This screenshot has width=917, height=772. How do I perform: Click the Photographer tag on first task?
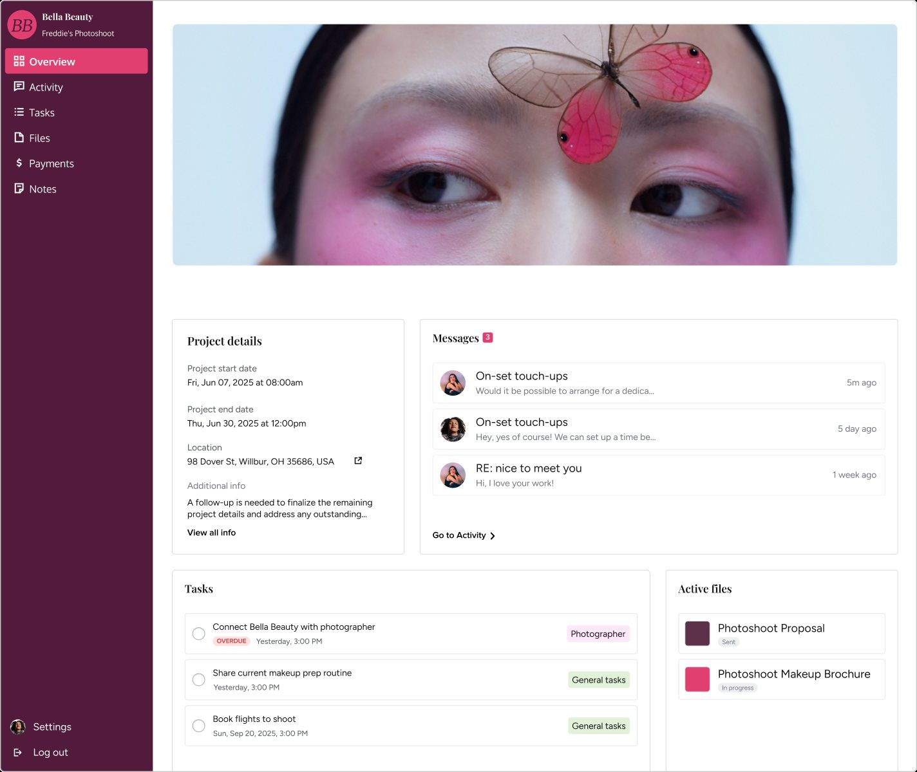coord(598,634)
